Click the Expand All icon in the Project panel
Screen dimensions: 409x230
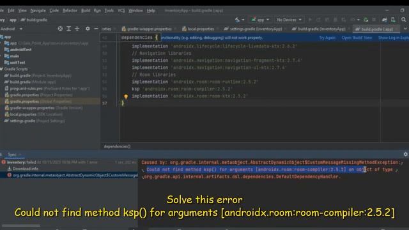tap(68, 29)
